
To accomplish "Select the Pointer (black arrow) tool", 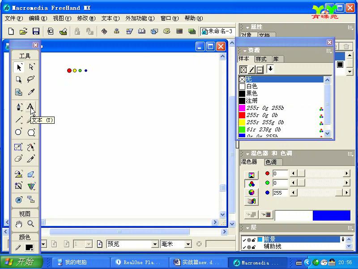I will coord(19,67).
